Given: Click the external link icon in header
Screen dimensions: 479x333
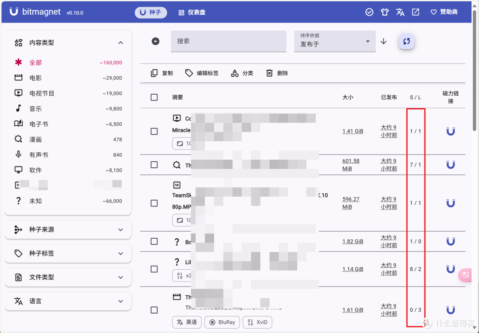Looking at the screenshot, I should pyautogui.click(x=416, y=12).
